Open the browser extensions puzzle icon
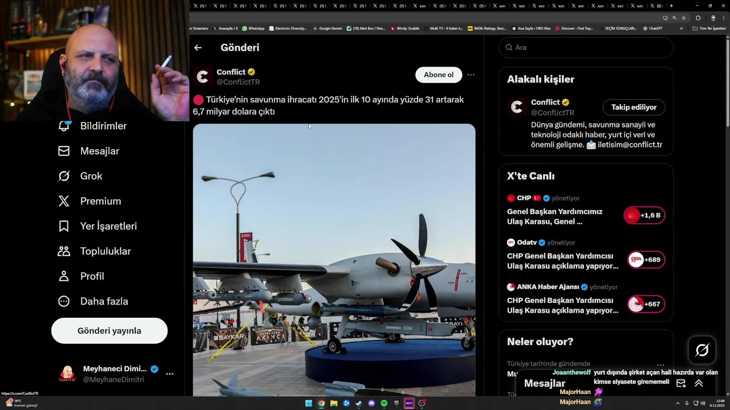Image resolution: width=730 pixels, height=410 pixels. [698, 18]
